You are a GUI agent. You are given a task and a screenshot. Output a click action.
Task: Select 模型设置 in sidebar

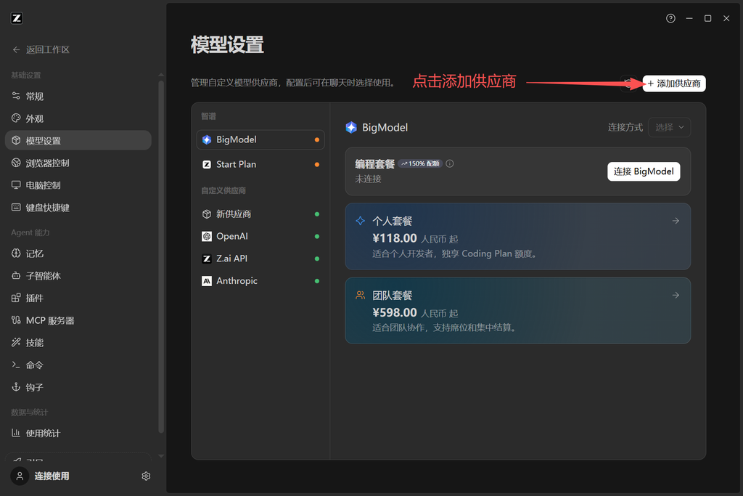[78, 140]
